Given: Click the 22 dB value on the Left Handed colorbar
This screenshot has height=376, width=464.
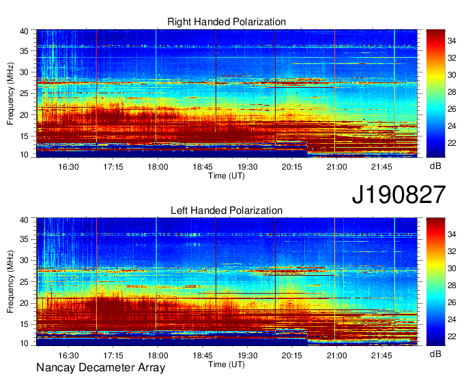Looking at the screenshot, I should [x=452, y=336].
